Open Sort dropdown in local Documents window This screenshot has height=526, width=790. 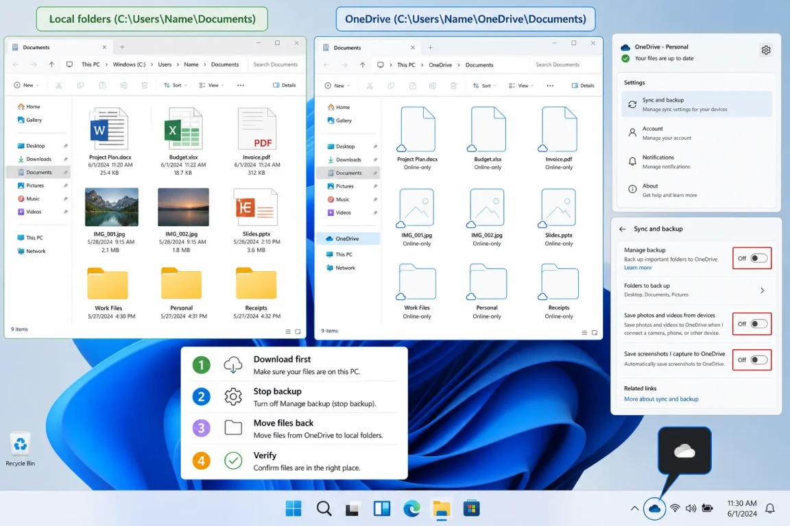pos(176,85)
